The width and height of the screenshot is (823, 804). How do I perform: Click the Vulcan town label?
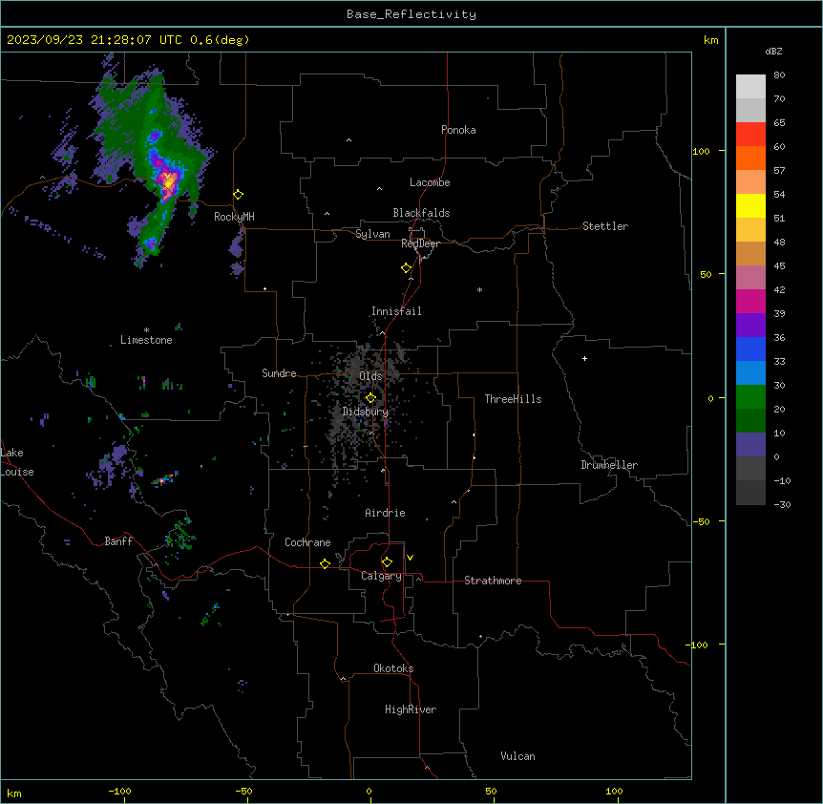(x=517, y=756)
